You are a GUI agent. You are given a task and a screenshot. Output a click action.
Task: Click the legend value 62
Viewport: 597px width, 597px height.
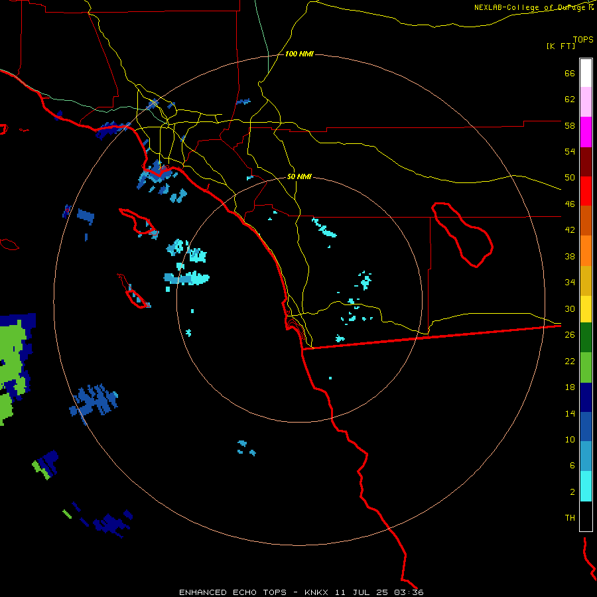coord(570,99)
